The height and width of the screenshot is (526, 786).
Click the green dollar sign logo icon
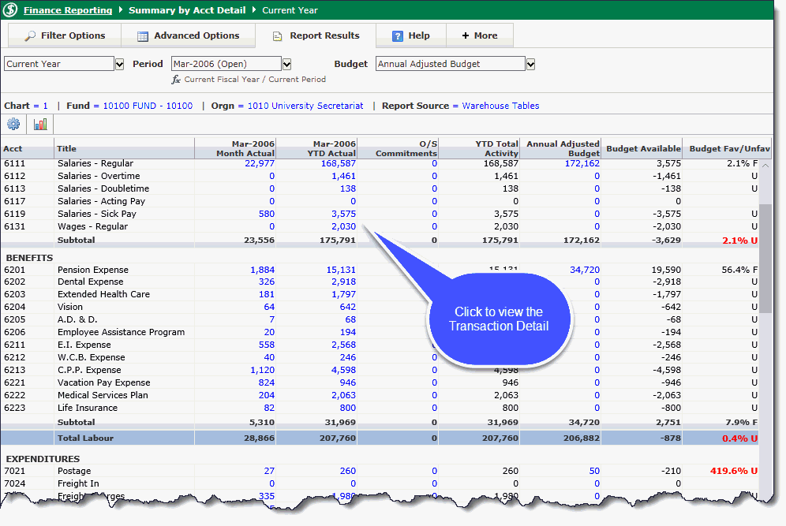click(x=10, y=10)
